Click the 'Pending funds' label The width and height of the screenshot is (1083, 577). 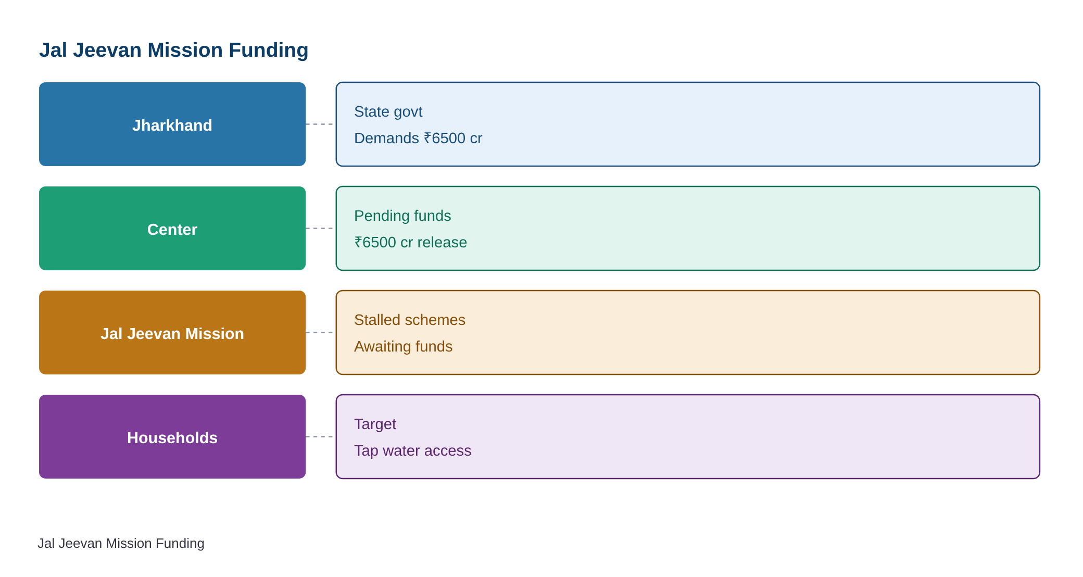click(402, 216)
